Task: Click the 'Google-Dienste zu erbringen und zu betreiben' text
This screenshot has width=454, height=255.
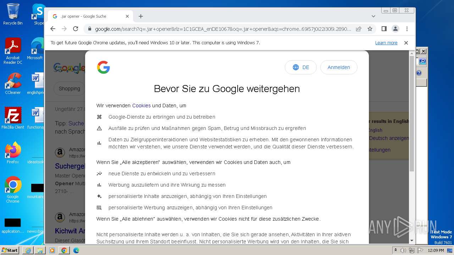Action: click(162, 117)
